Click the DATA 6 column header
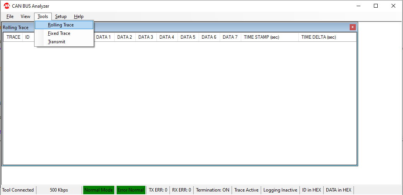 tap(209, 37)
